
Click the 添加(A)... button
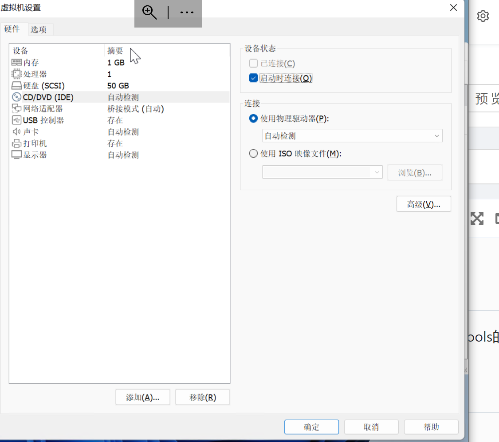[142, 397]
